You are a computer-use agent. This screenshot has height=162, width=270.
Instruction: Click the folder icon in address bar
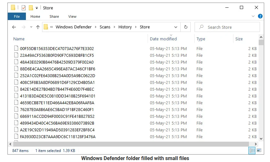tap(46, 27)
